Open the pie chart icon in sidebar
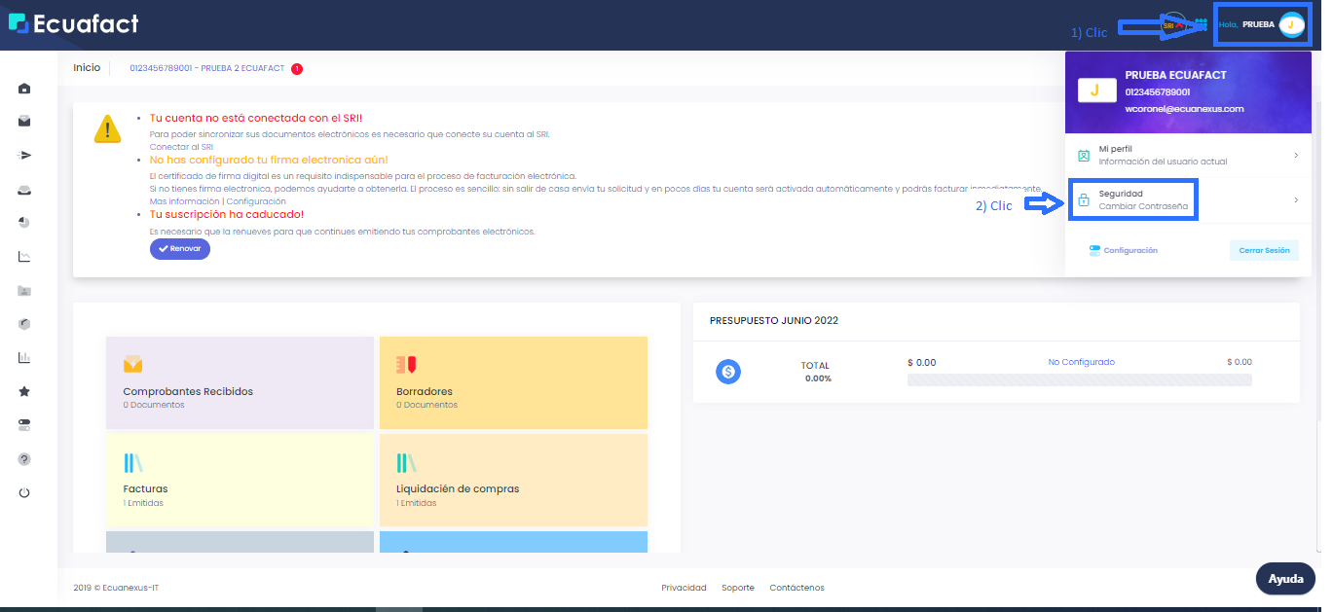Viewport: 1333px width, 612px height. 24,223
